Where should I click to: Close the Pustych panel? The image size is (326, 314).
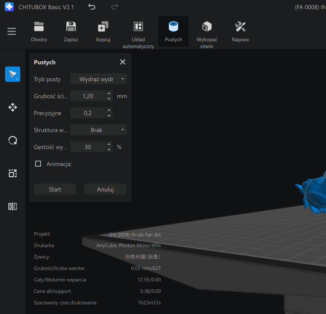tap(123, 62)
